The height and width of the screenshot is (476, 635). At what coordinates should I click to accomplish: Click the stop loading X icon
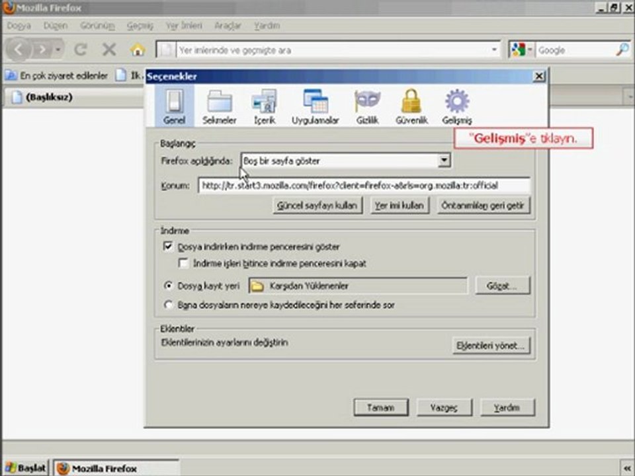click(109, 50)
